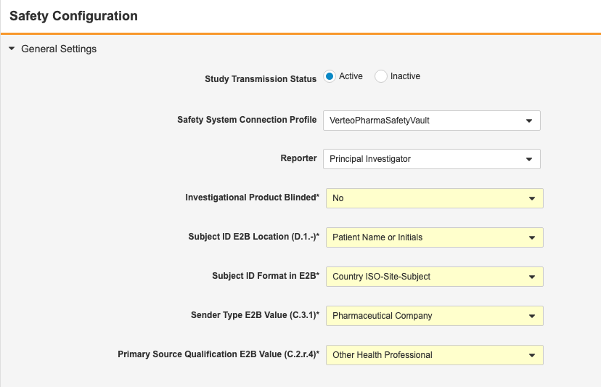
Task: Click the General Settings section title
Action: [59, 49]
